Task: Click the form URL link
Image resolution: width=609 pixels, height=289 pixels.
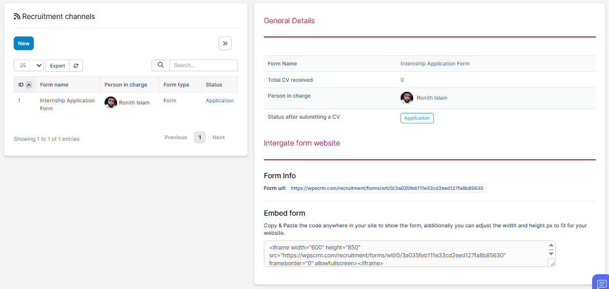Action: tap(387, 188)
